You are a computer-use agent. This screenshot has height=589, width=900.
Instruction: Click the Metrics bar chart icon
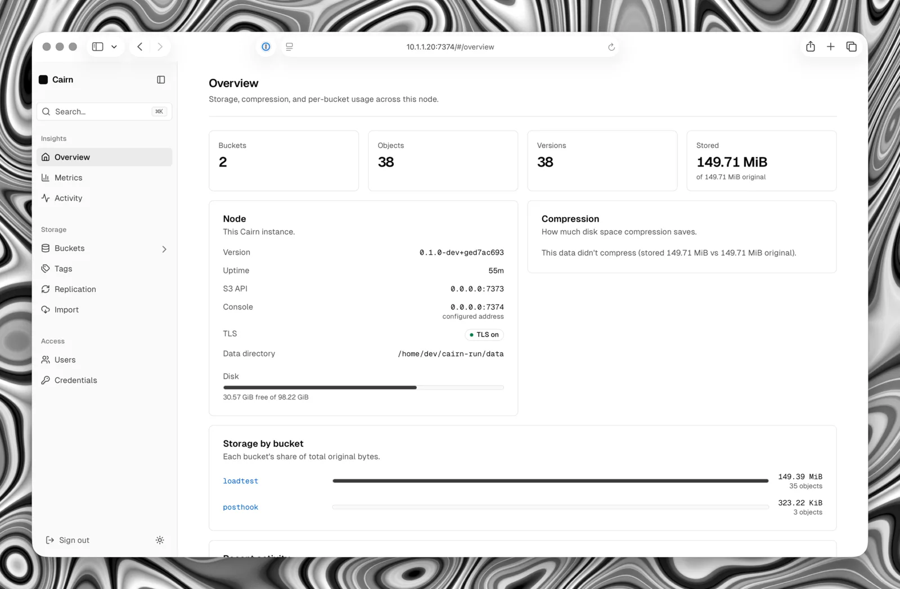coord(46,178)
